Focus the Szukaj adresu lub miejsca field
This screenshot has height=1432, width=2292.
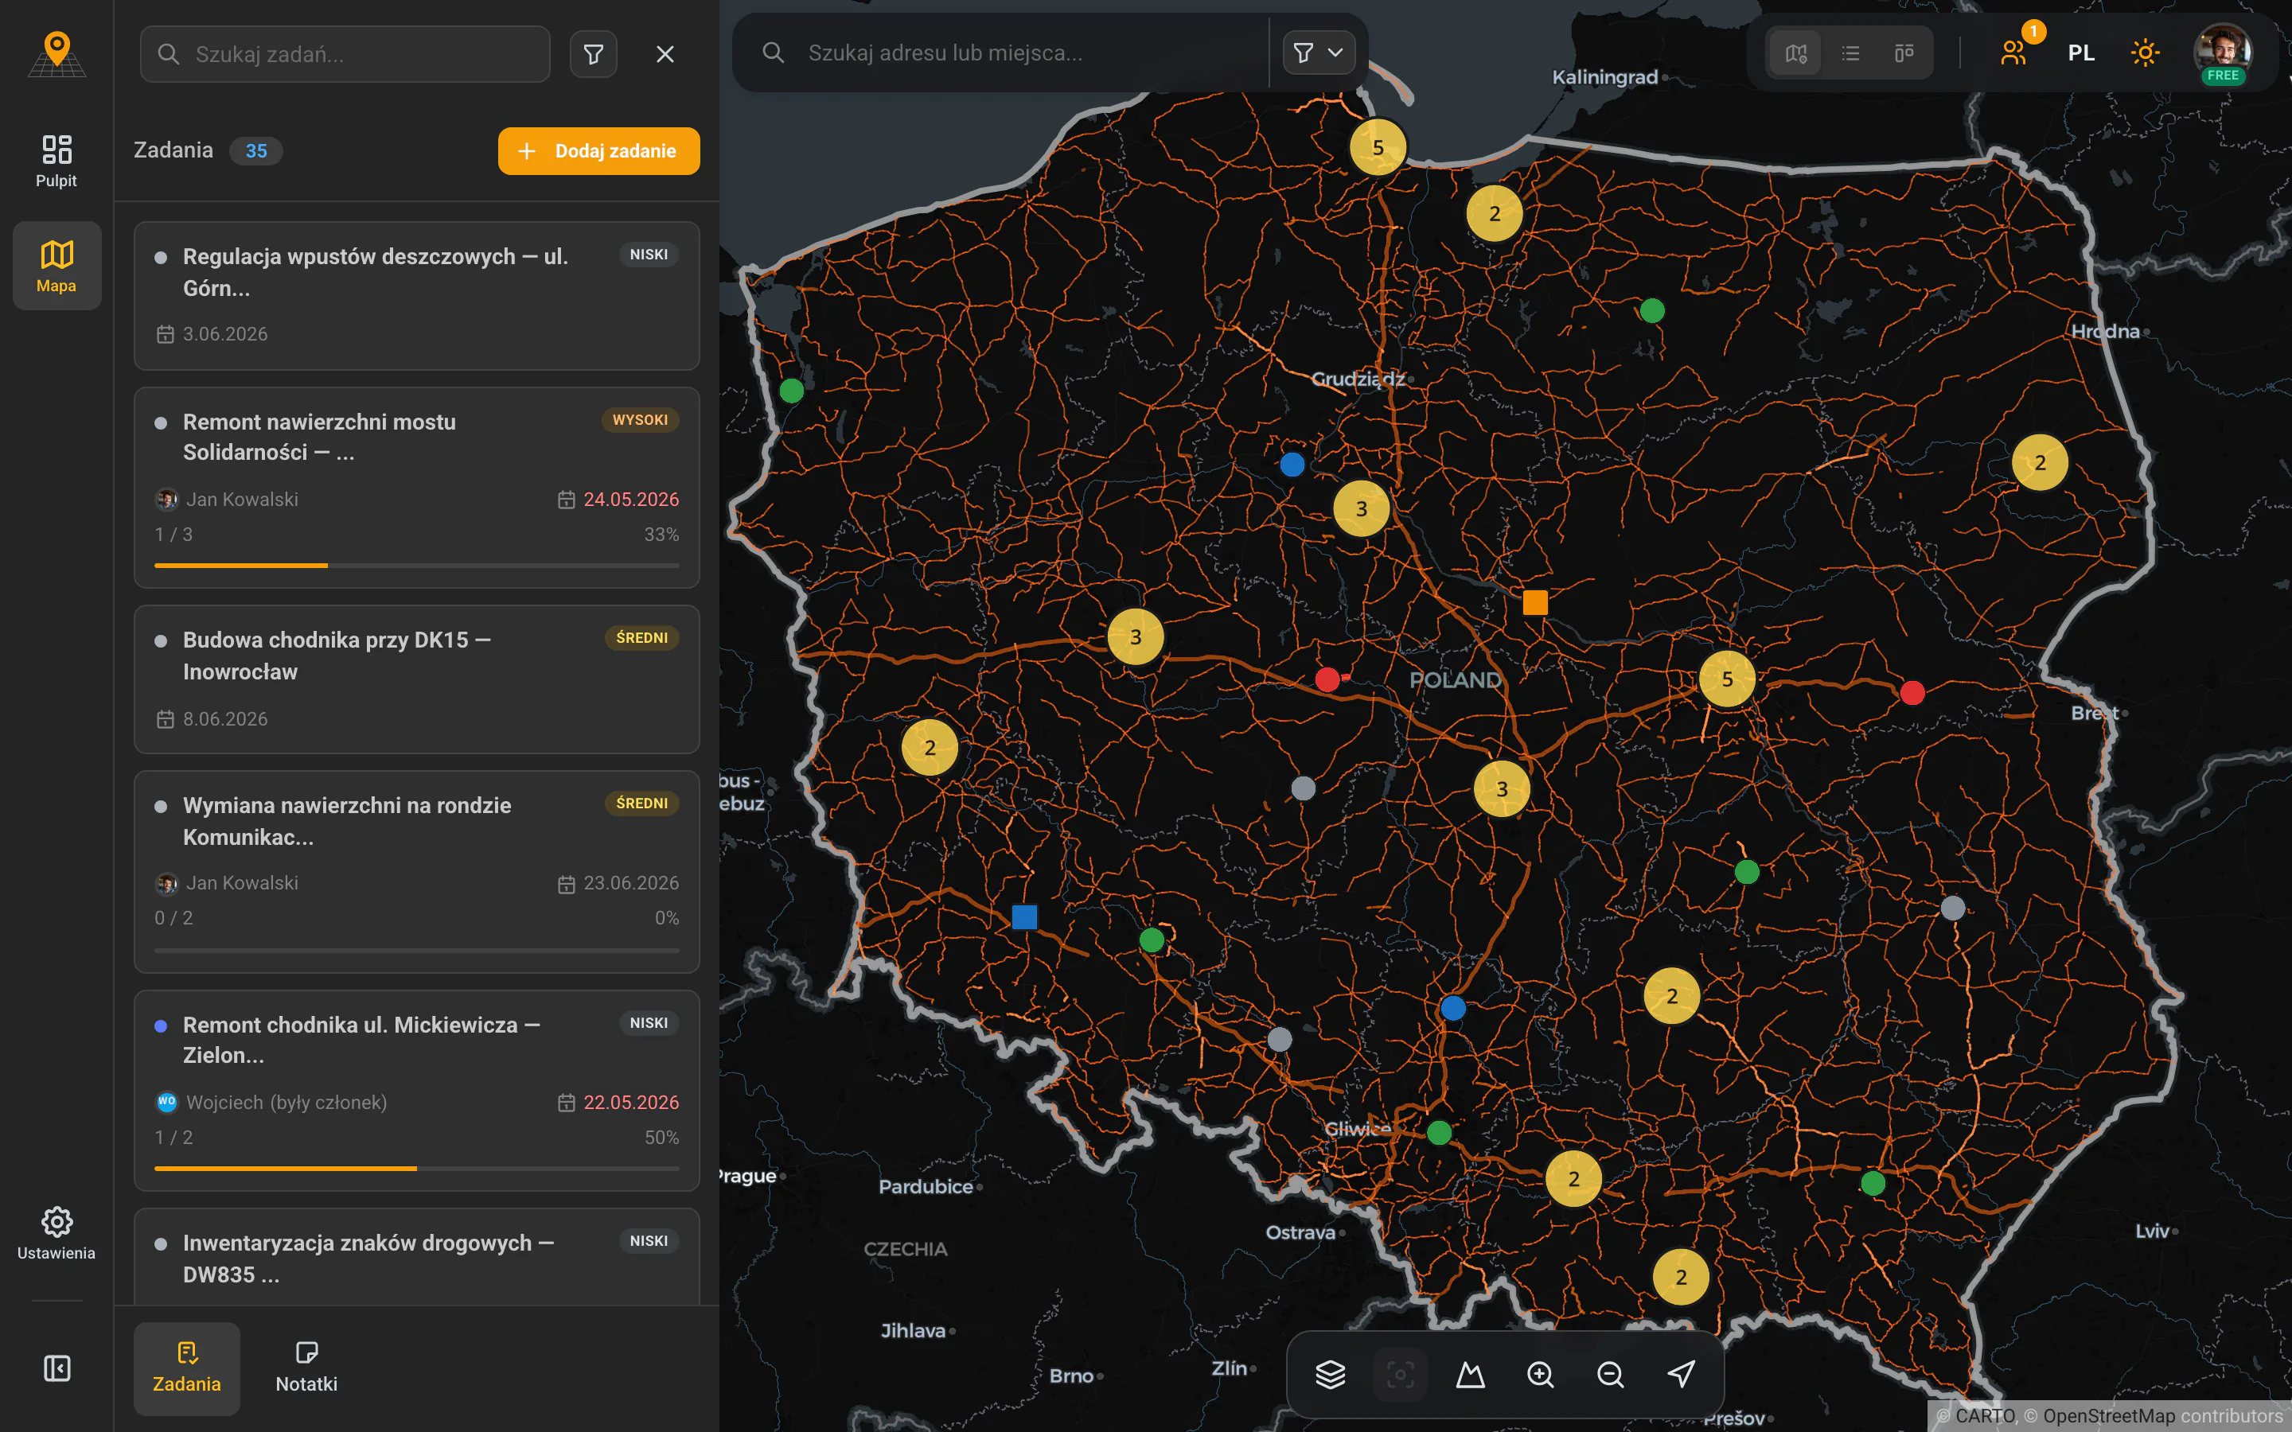tap(1004, 53)
